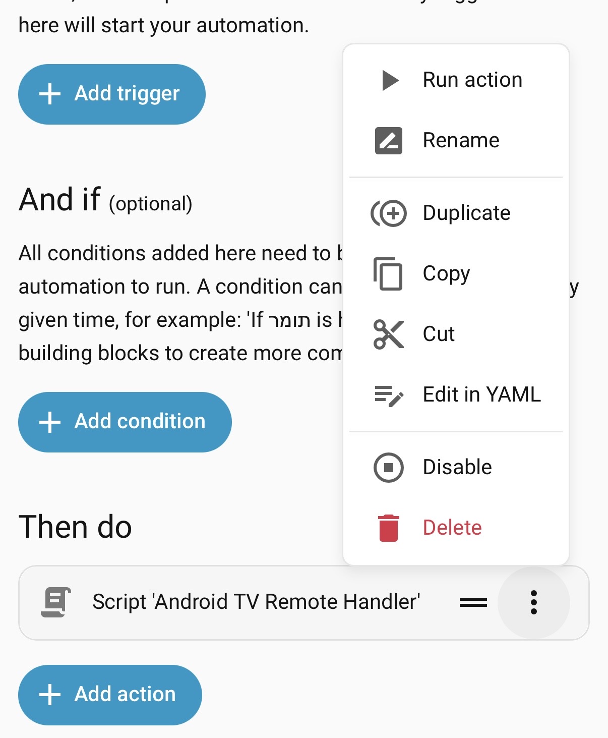Click the Rename pencil icon
The width and height of the screenshot is (608, 738).
pos(388,140)
